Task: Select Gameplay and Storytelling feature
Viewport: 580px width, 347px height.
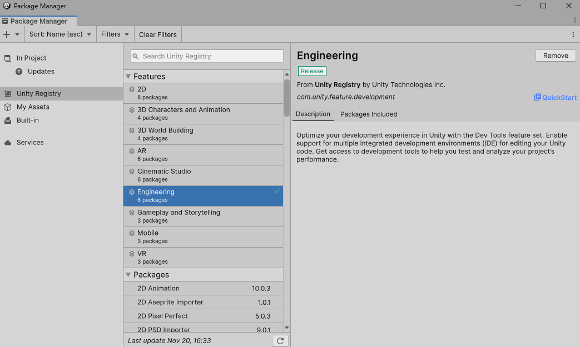Action: (204, 217)
